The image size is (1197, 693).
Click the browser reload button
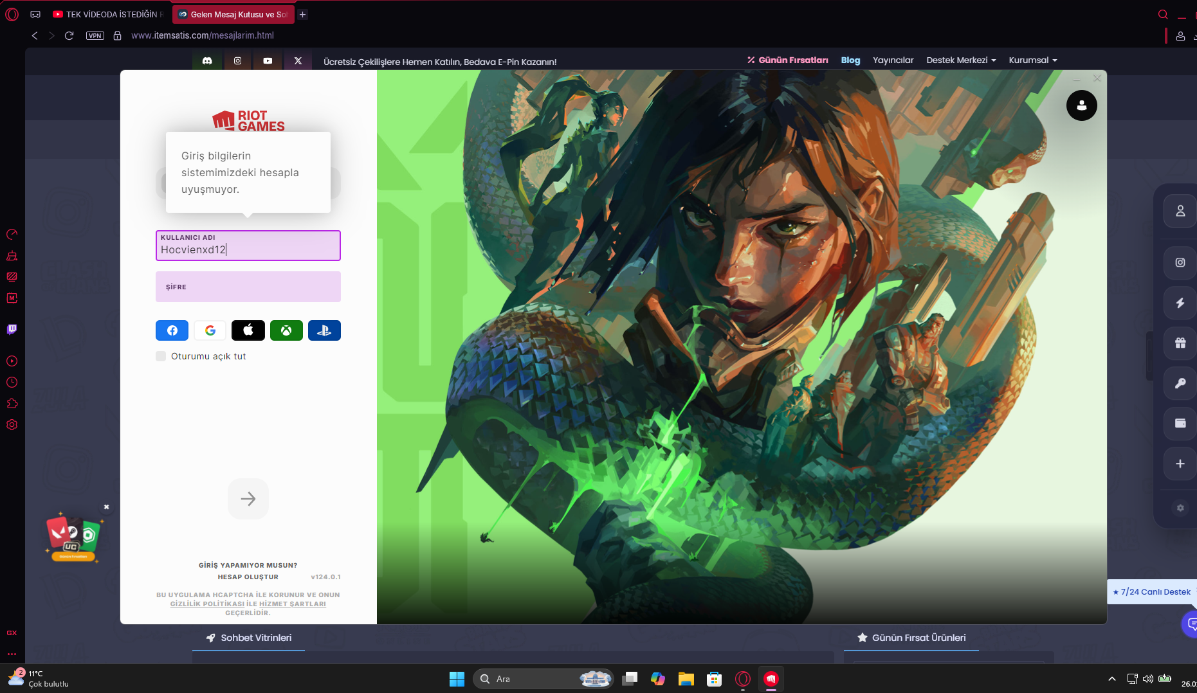click(x=69, y=35)
